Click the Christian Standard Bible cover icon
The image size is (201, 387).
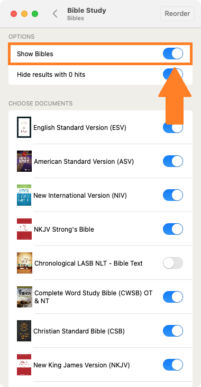pyautogui.click(x=24, y=331)
